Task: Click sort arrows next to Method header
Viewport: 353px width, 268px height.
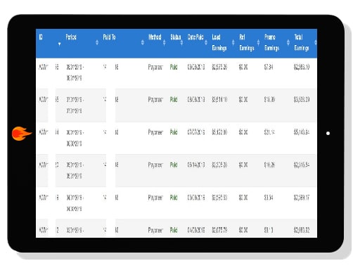Action: (x=164, y=42)
